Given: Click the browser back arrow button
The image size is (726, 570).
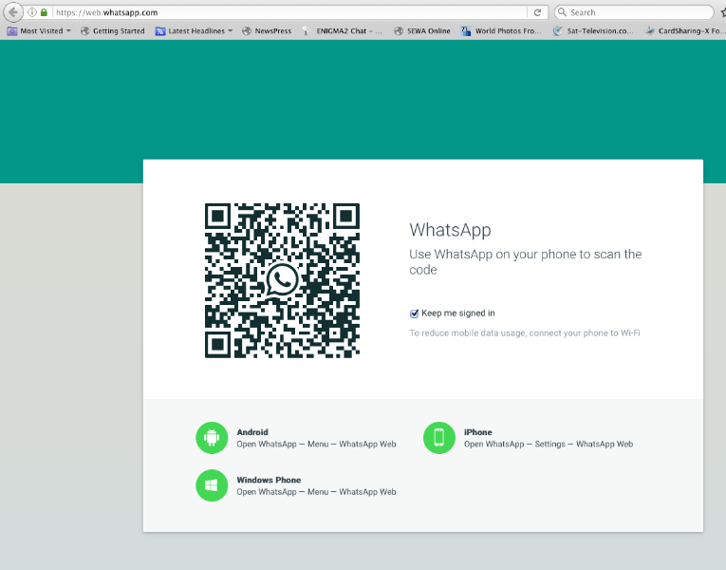Looking at the screenshot, I should (x=13, y=12).
